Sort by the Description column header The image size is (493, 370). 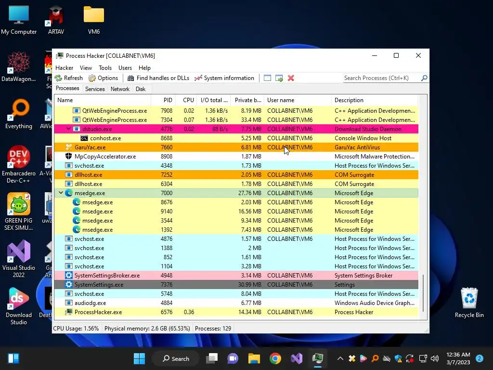click(375, 100)
